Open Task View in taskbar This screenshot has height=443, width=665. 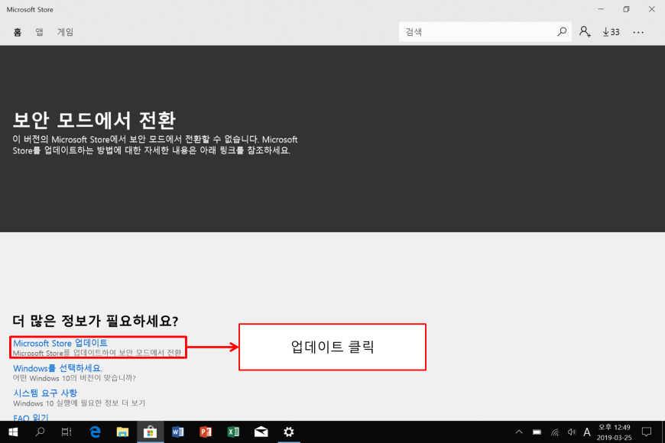point(66,432)
